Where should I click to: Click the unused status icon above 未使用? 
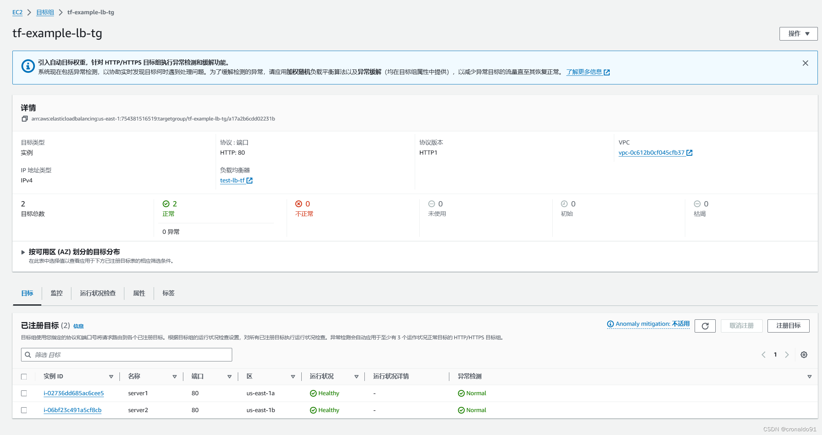pyautogui.click(x=432, y=204)
